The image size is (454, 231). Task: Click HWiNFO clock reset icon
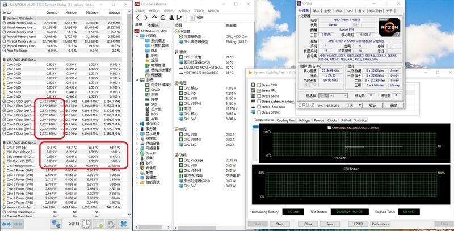pyautogui.click(x=86, y=224)
